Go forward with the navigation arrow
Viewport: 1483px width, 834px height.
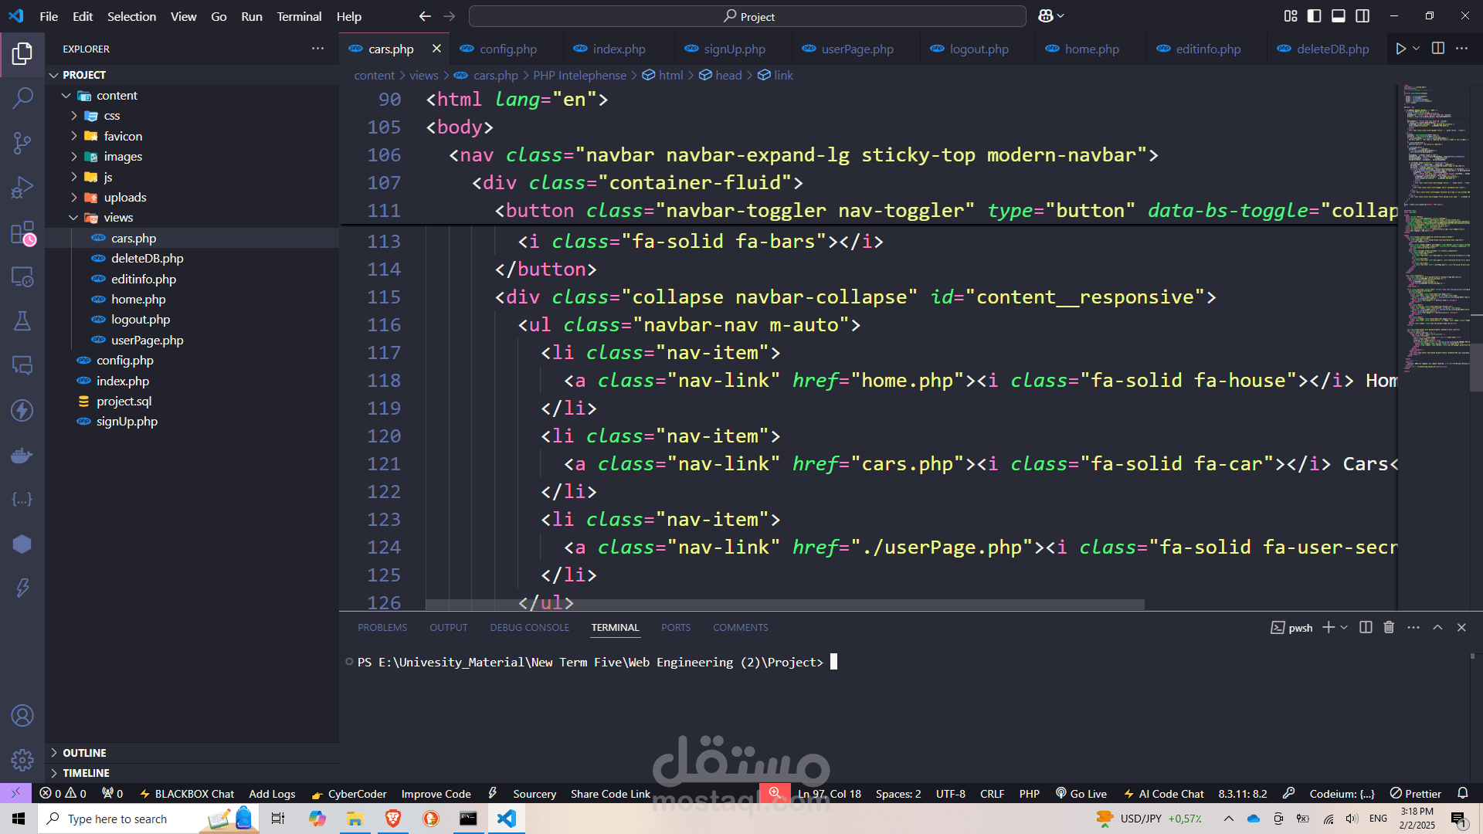tap(450, 16)
